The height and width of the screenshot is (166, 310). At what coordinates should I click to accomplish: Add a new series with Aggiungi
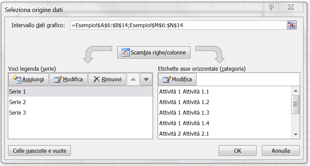point(28,79)
